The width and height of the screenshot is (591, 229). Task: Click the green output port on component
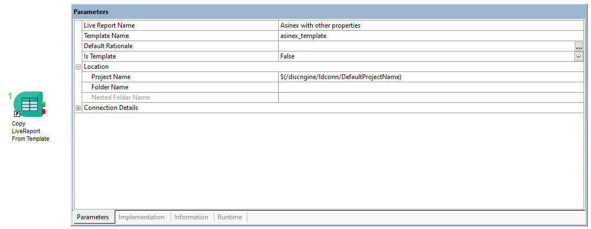click(44, 104)
